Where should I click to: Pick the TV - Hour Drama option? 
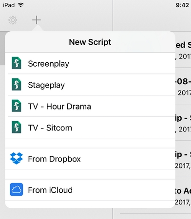[x=59, y=107]
